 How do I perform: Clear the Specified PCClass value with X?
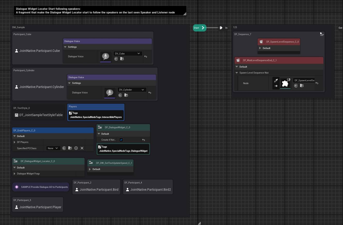[x=82, y=148]
